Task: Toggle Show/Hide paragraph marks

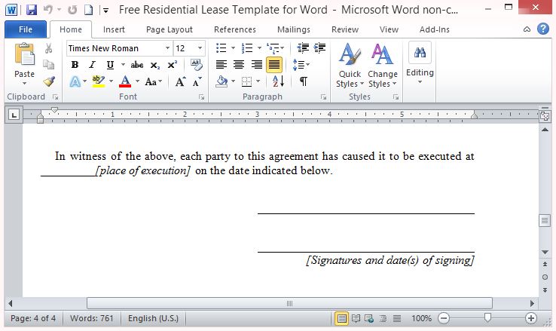Action: pos(303,81)
